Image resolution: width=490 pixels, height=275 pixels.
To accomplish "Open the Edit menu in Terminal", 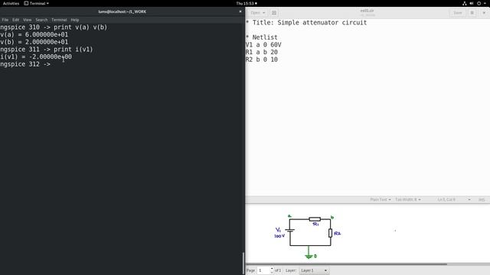I will [x=15, y=20].
